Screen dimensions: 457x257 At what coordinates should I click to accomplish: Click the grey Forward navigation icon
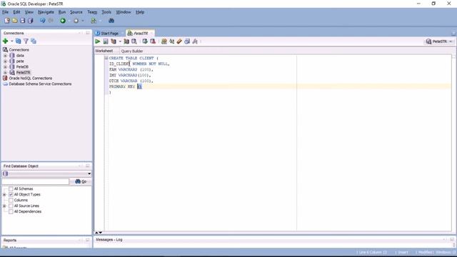pyautogui.click(x=76, y=21)
